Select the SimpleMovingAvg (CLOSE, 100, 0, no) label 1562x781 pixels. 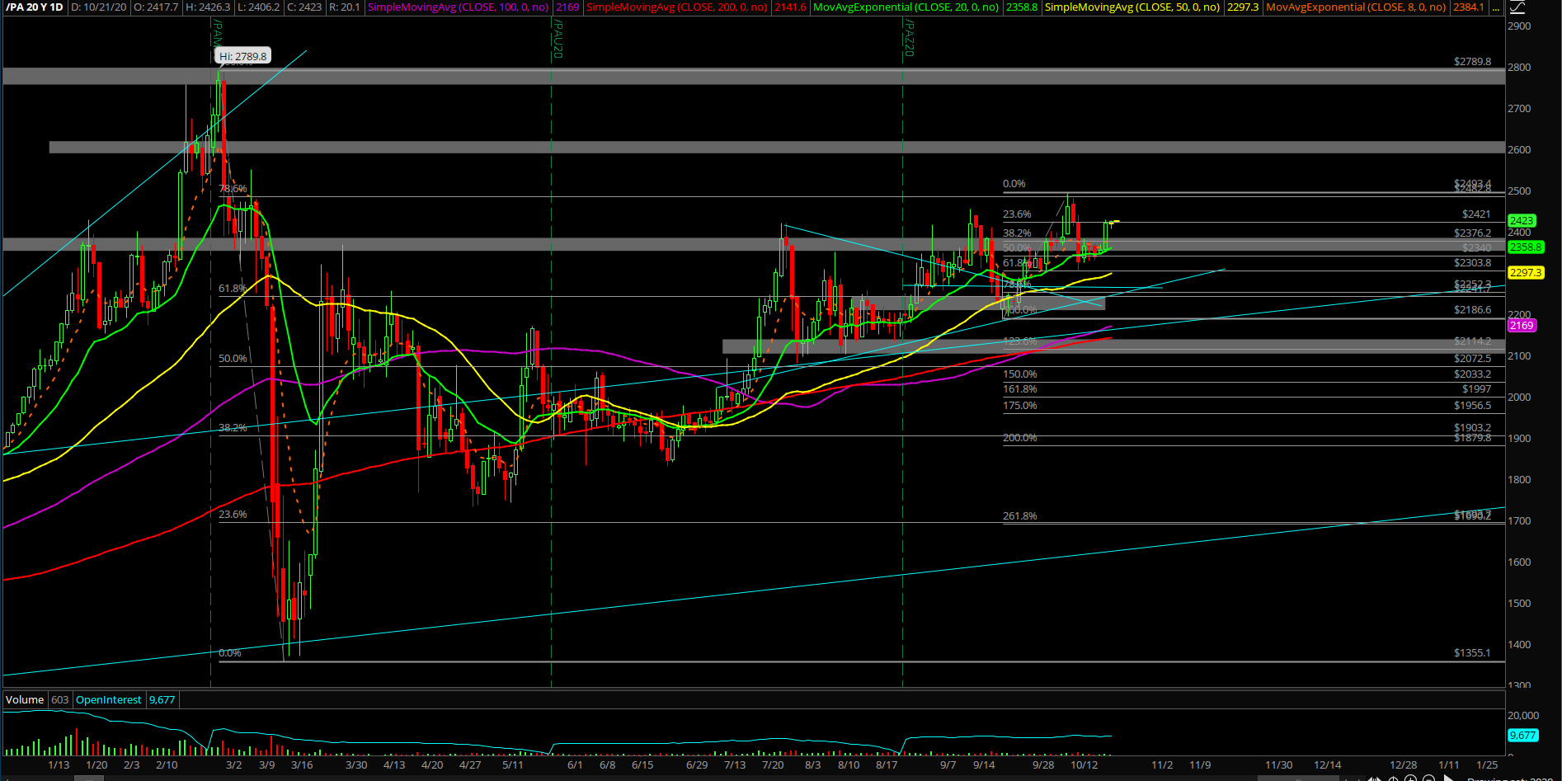458,7
